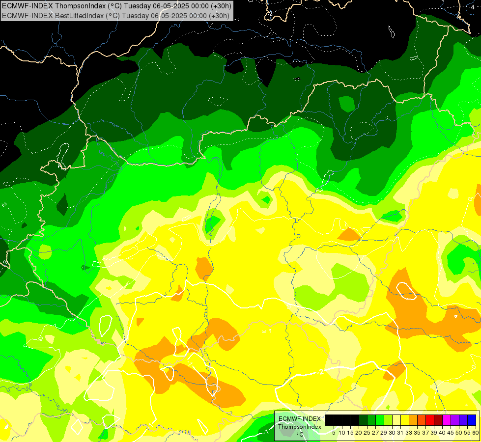Select the dark red 39–40 legend swatch
This screenshot has height=442, width=481.
pyautogui.click(x=438, y=420)
